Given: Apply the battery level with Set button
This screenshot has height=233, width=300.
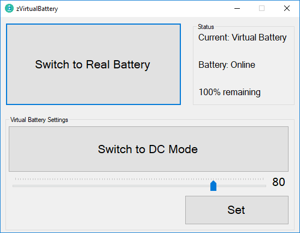Looking at the screenshot, I should [237, 210].
